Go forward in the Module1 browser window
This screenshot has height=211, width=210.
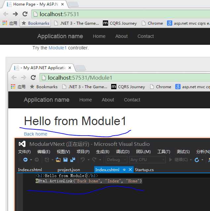(23, 77)
